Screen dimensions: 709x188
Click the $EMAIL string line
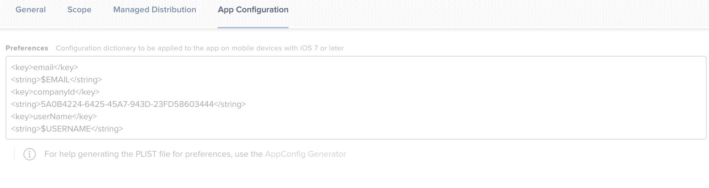pos(56,80)
